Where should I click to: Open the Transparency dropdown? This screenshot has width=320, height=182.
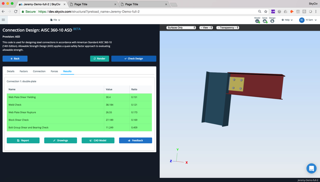click(x=228, y=28)
